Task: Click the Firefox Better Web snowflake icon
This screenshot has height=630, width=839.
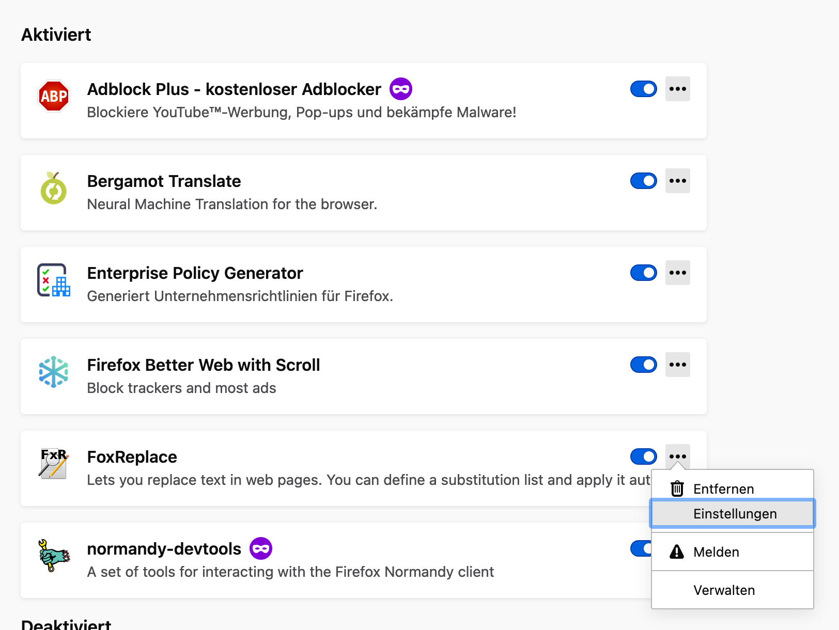Action: point(54,372)
